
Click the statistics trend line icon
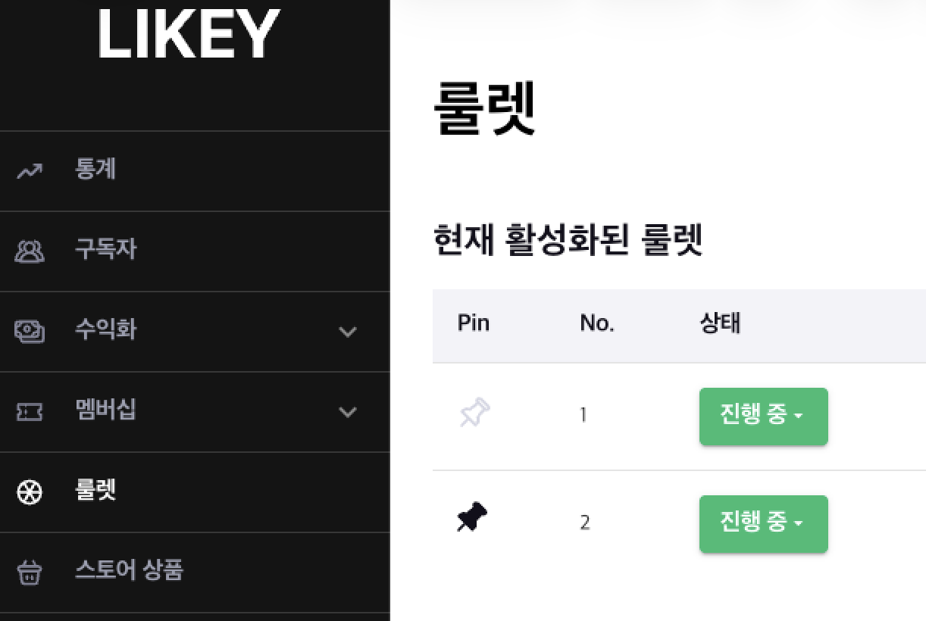tap(30, 171)
